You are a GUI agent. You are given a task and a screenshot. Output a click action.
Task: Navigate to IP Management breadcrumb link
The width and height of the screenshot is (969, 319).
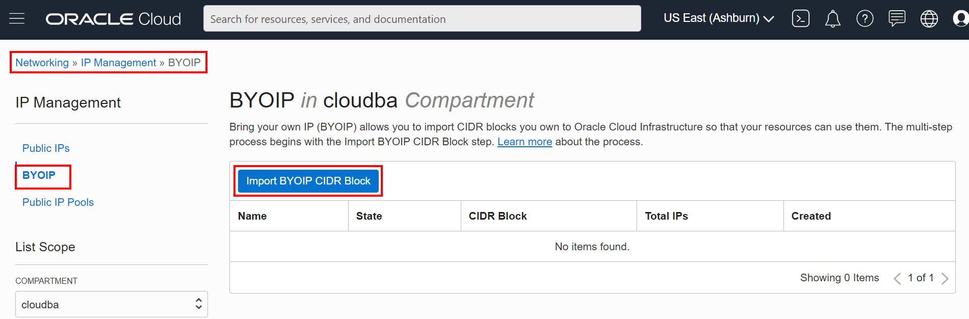pyautogui.click(x=118, y=63)
